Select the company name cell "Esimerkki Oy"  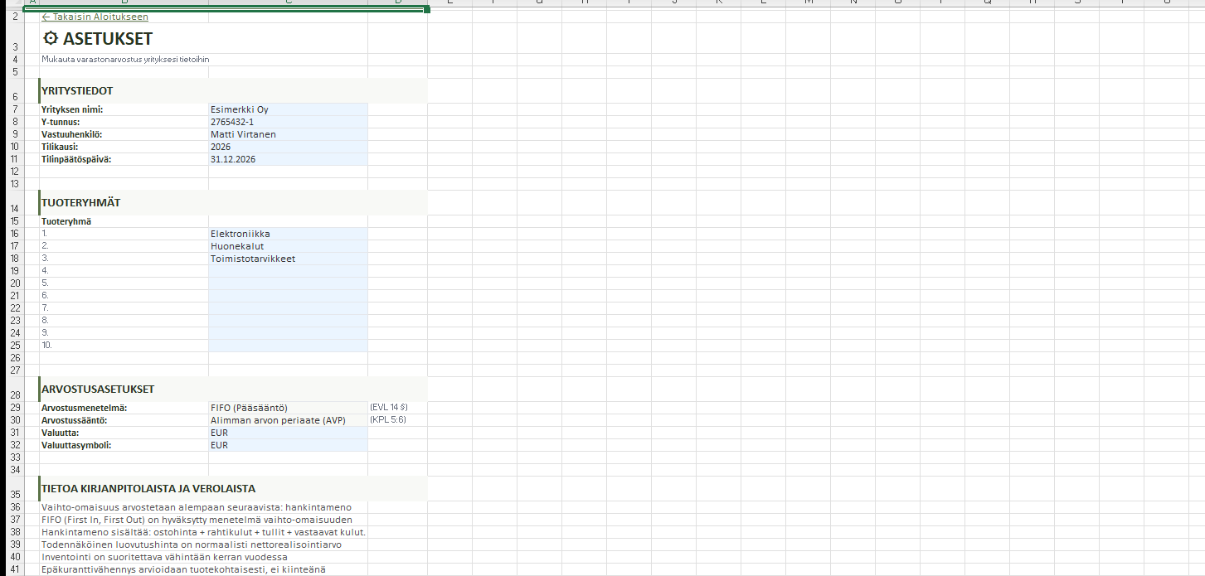[287, 109]
